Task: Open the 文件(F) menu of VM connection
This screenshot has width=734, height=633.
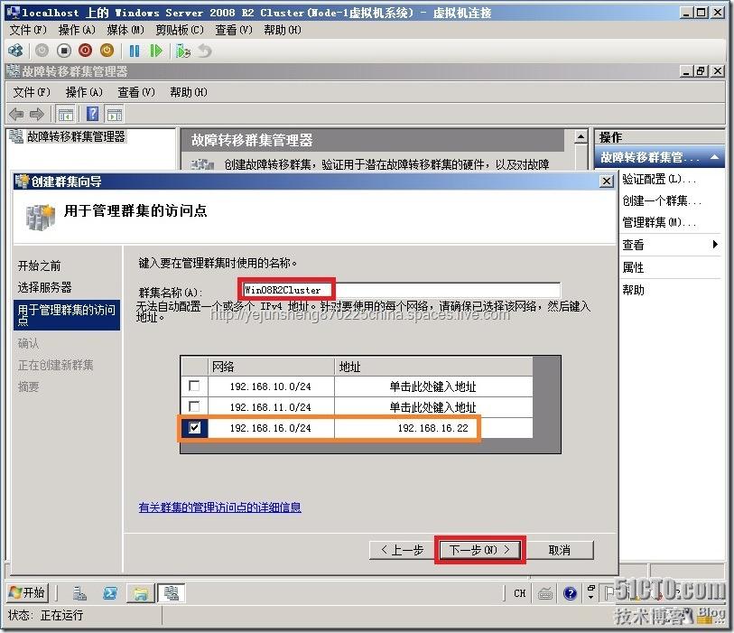Action: (28, 30)
